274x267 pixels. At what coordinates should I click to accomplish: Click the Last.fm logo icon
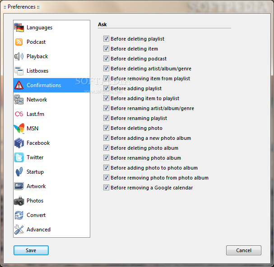(19, 114)
